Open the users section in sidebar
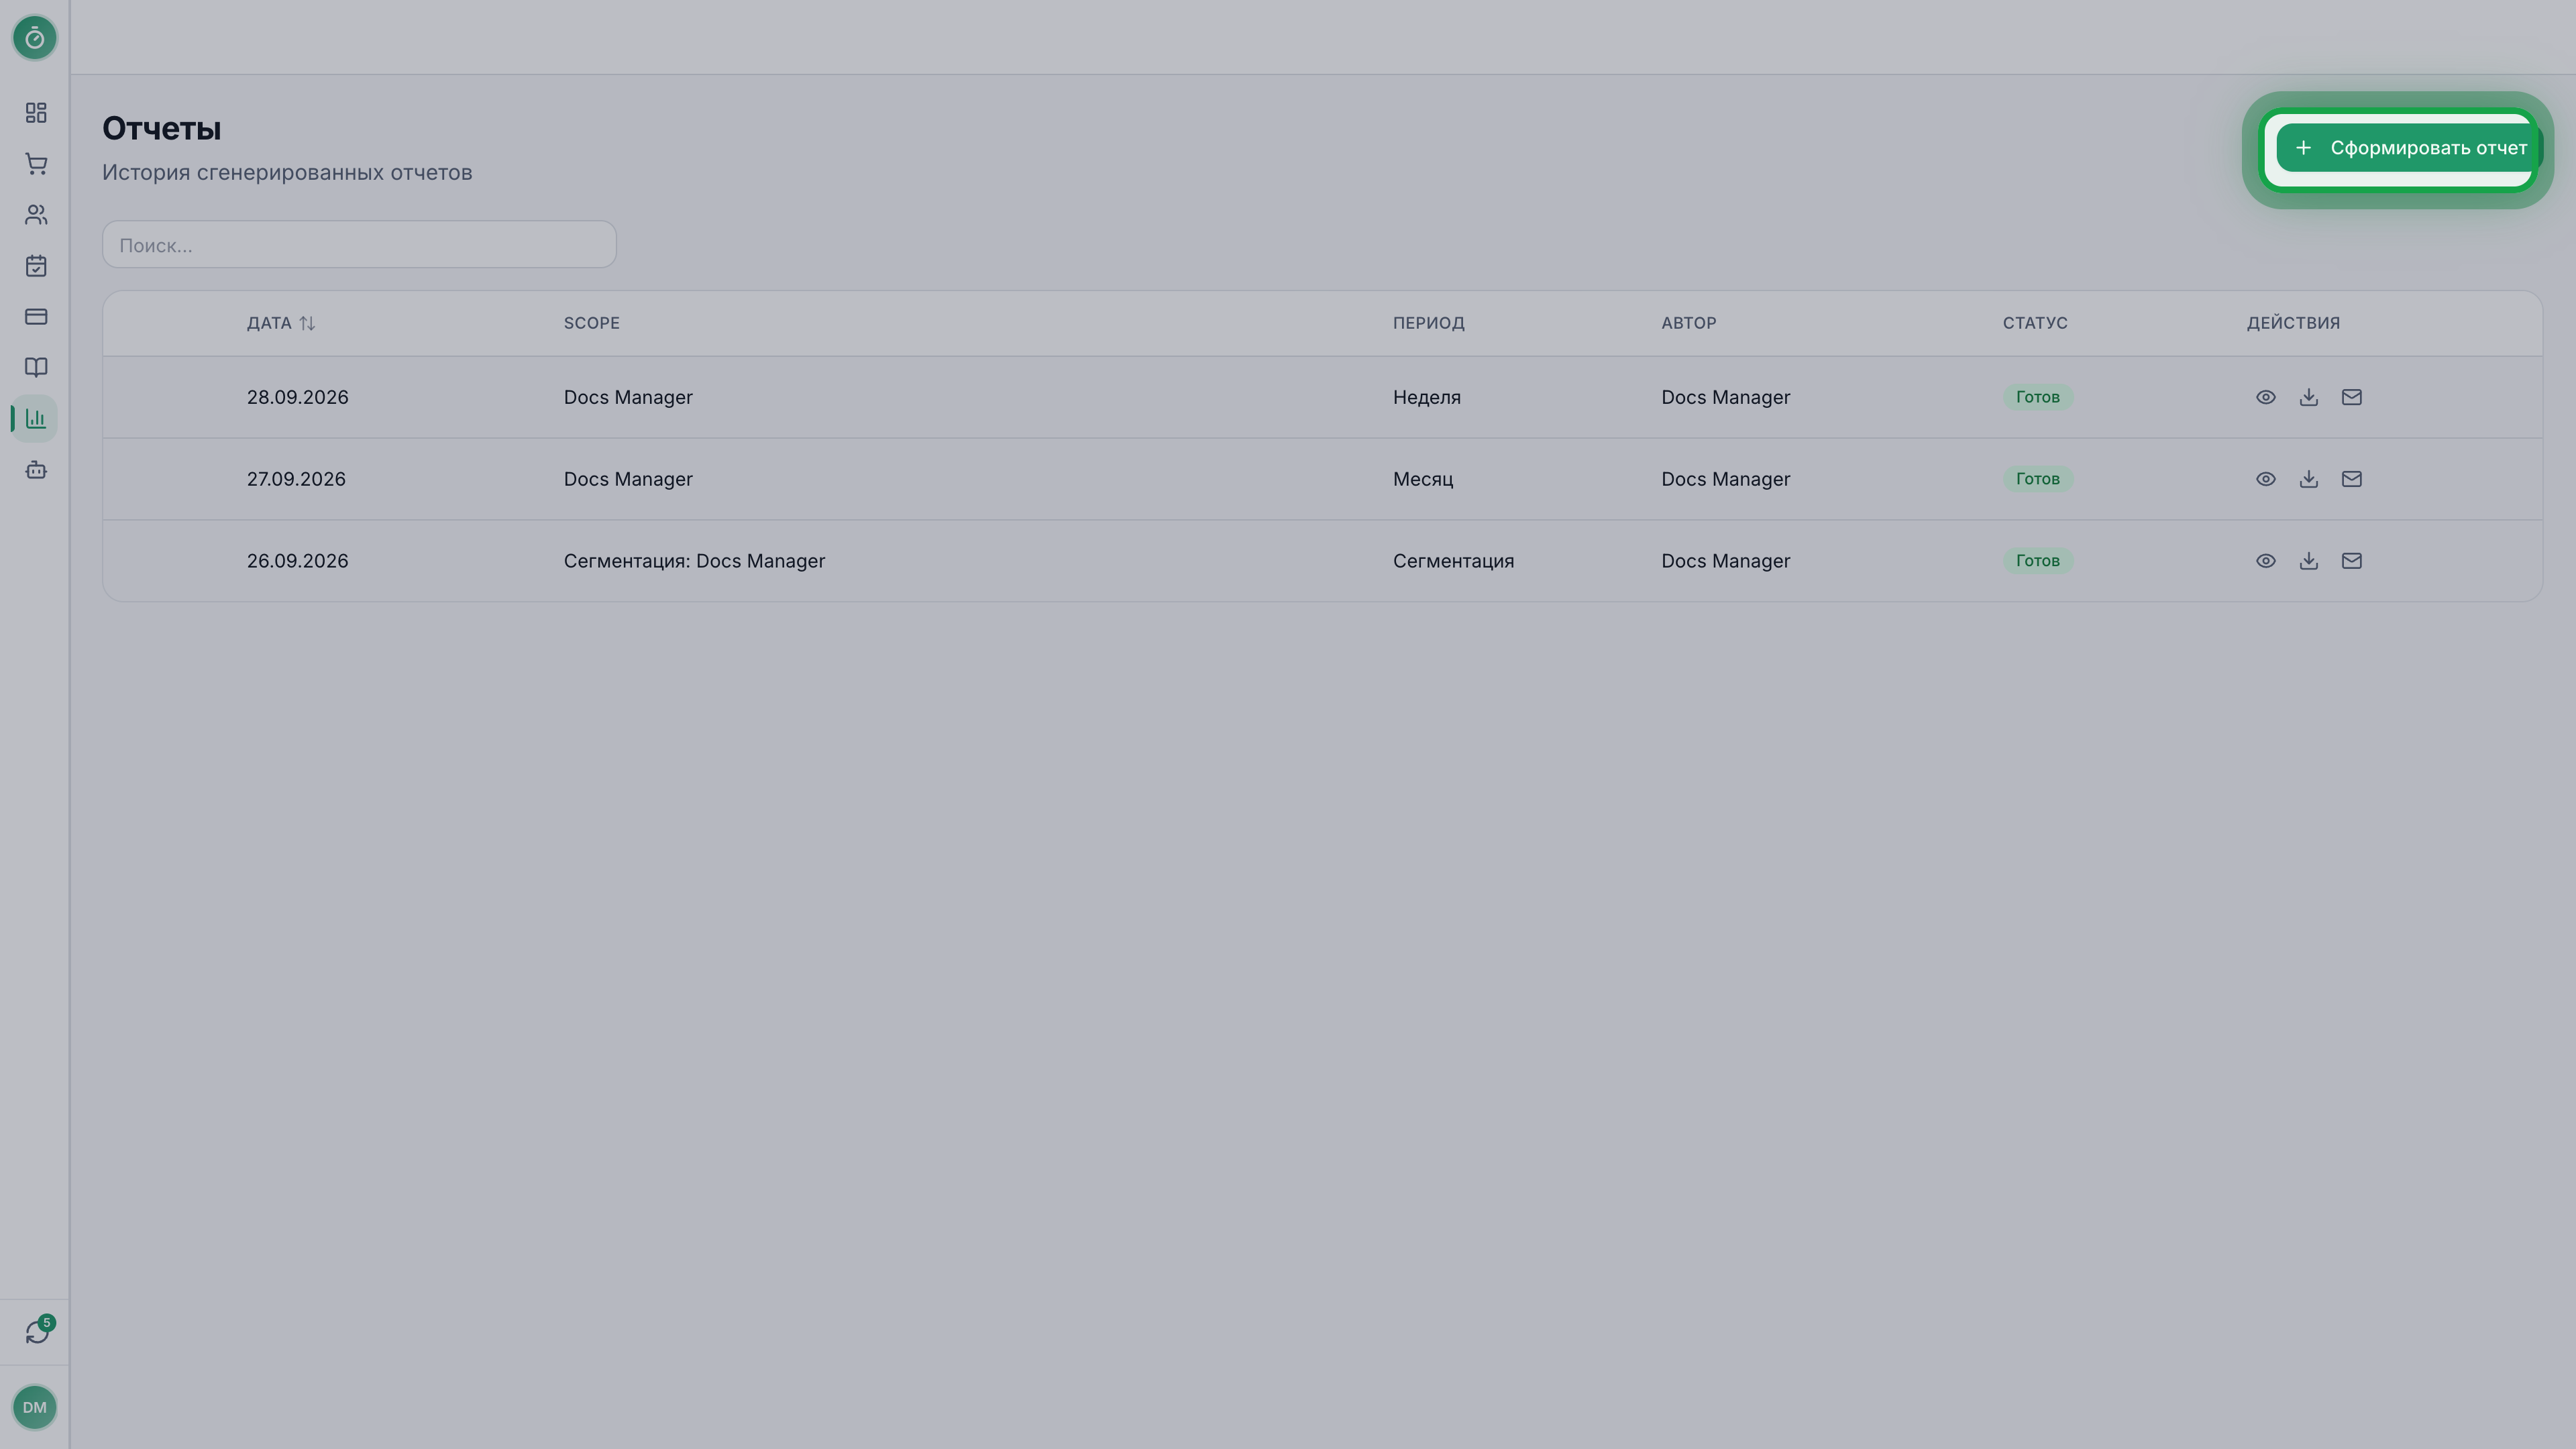The width and height of the screenshot is (2576, 1449). pos(36,215)
